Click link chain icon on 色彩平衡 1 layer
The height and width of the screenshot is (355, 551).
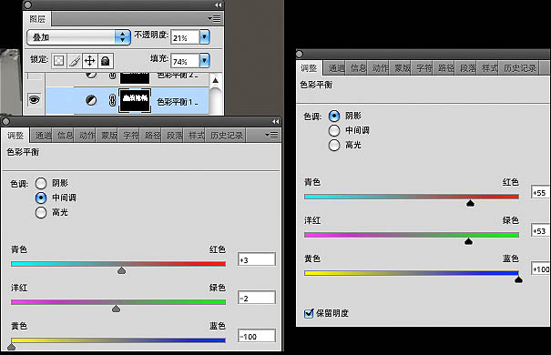(112, 101)
